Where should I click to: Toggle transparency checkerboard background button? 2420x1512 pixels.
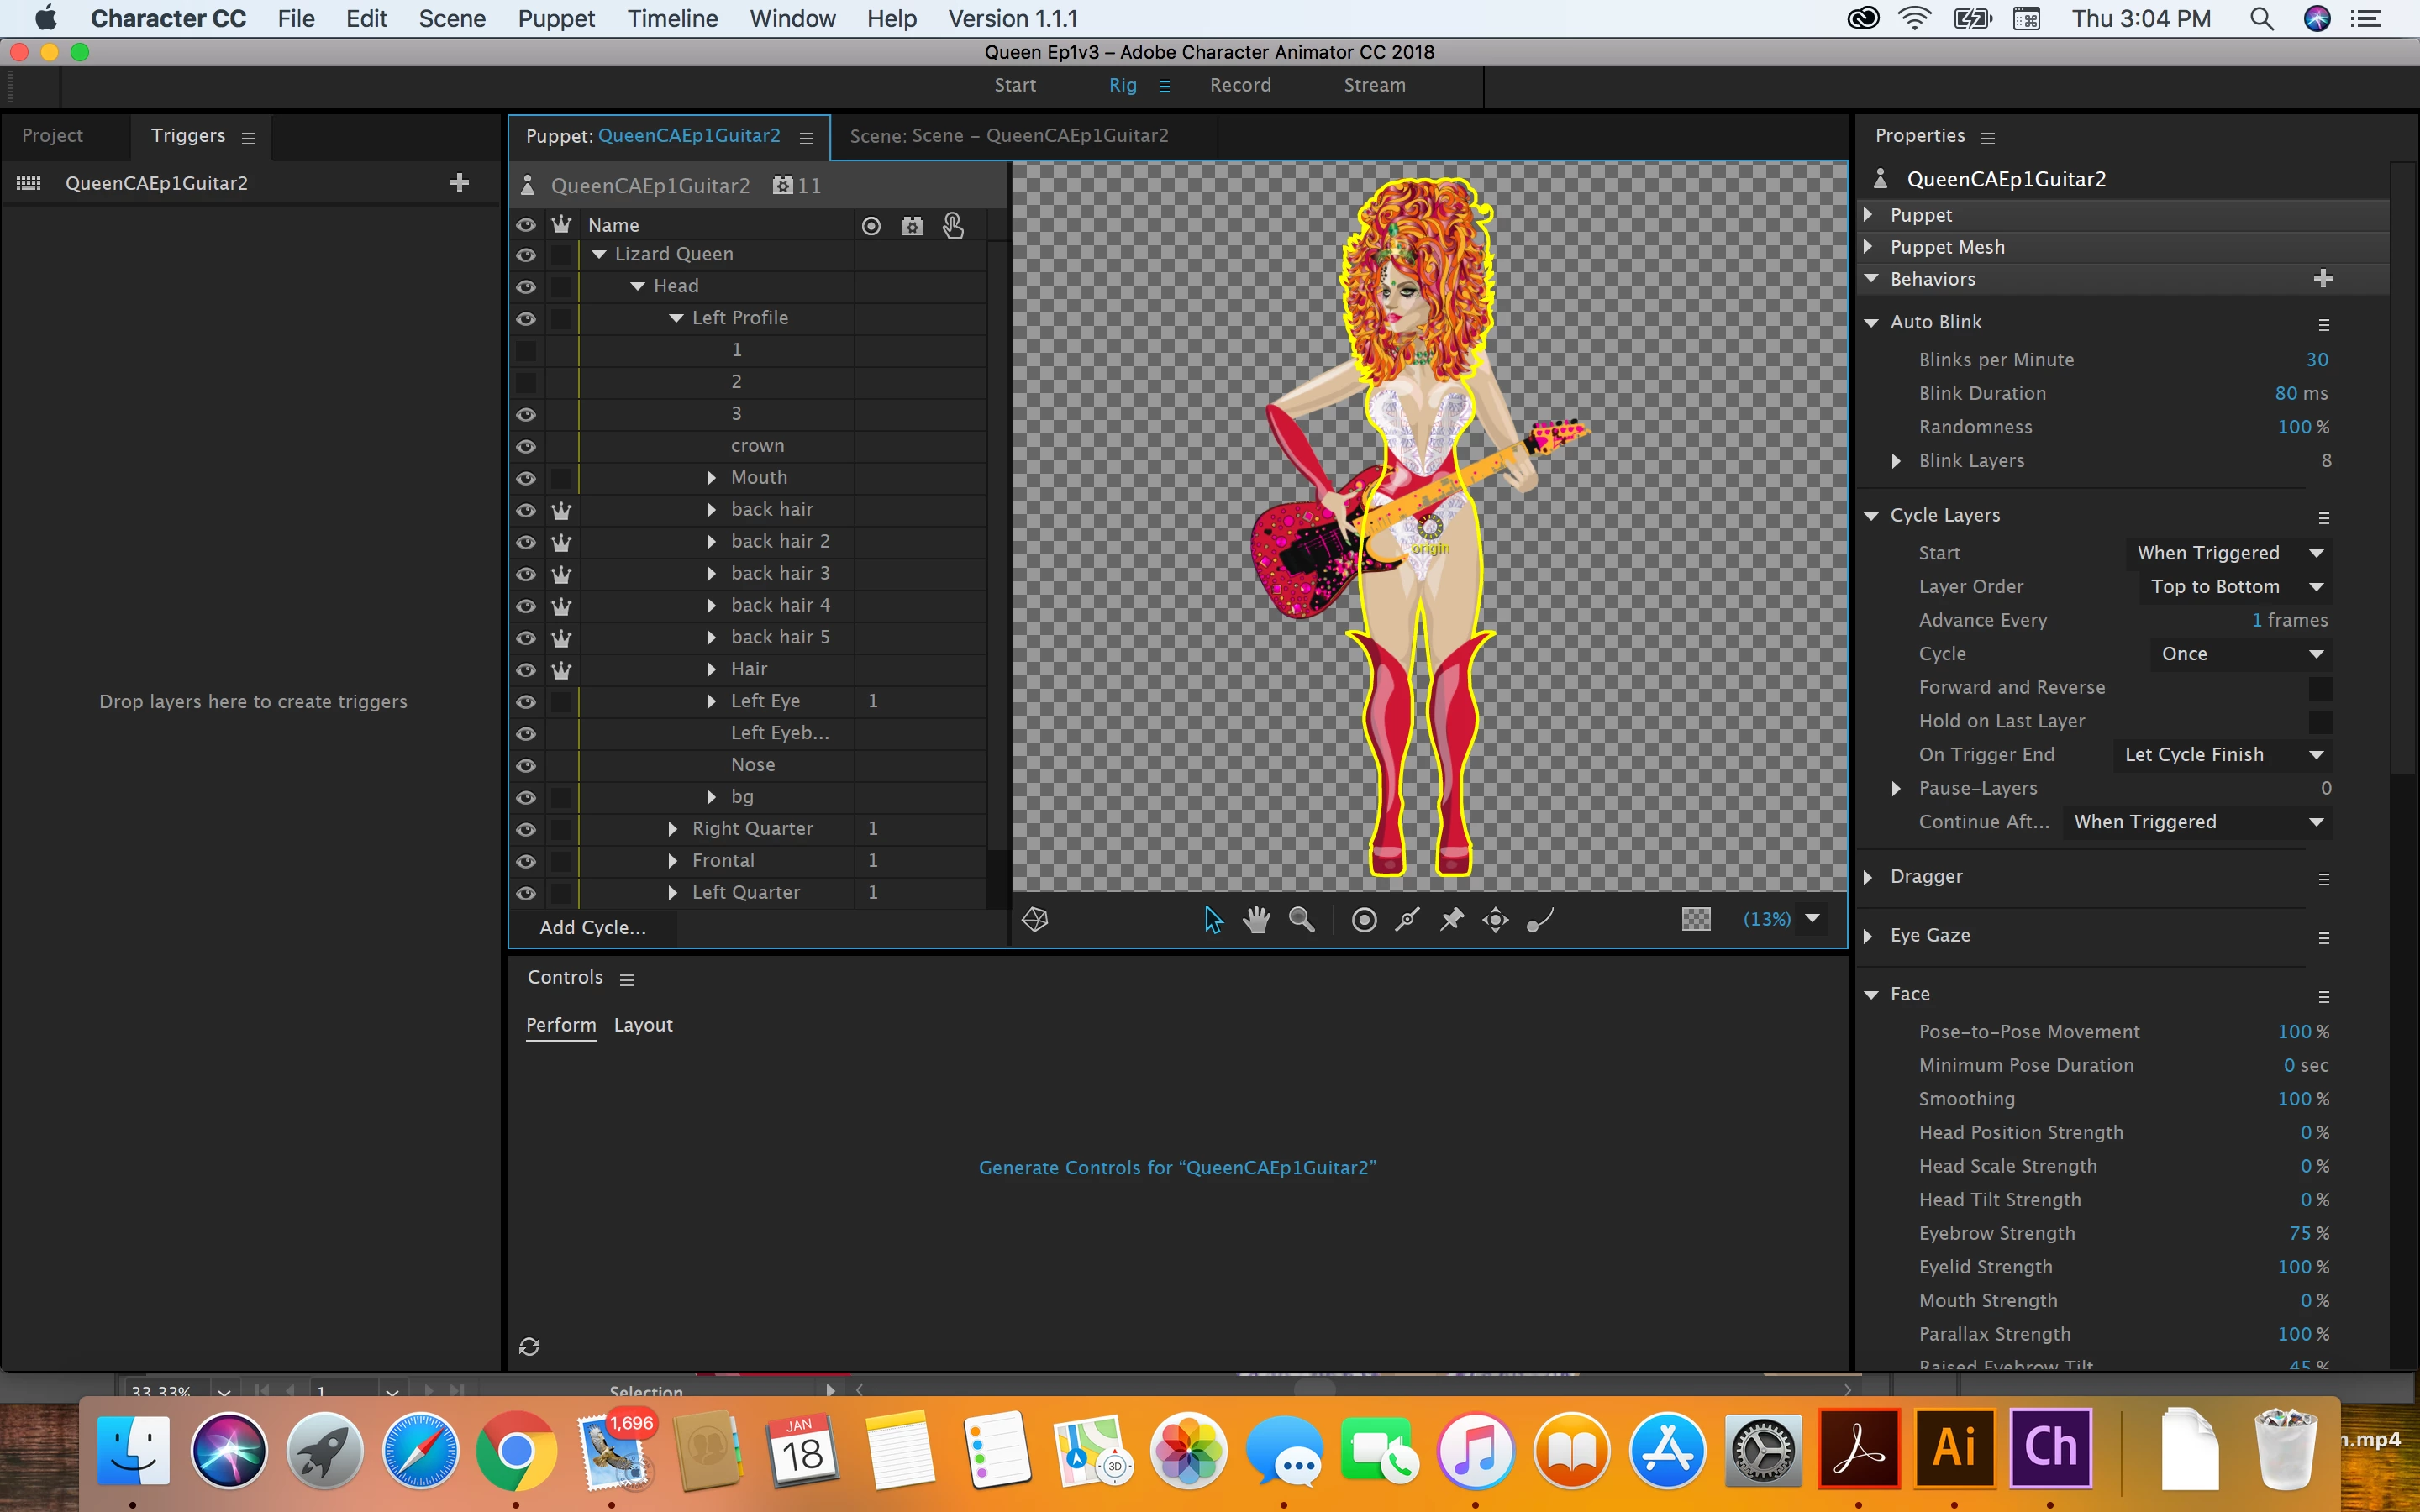point(1696,919)
